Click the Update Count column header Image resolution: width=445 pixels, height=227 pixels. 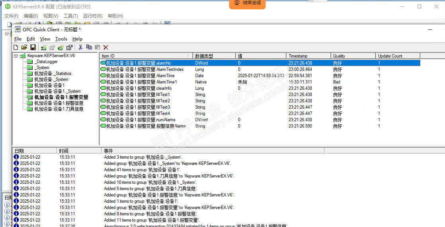(398, 56)
